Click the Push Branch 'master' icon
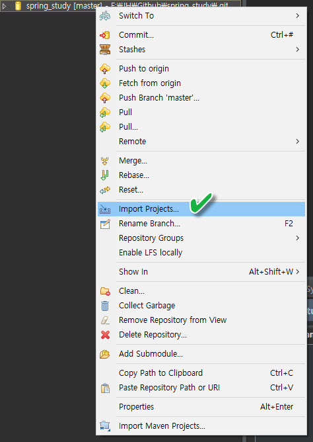The image size is (313, 442). [x=105, y=98]
